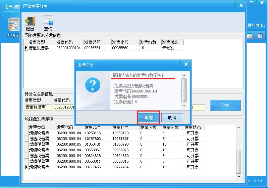
Task: Click the 查询 query icon
Action: coord(48,21)
